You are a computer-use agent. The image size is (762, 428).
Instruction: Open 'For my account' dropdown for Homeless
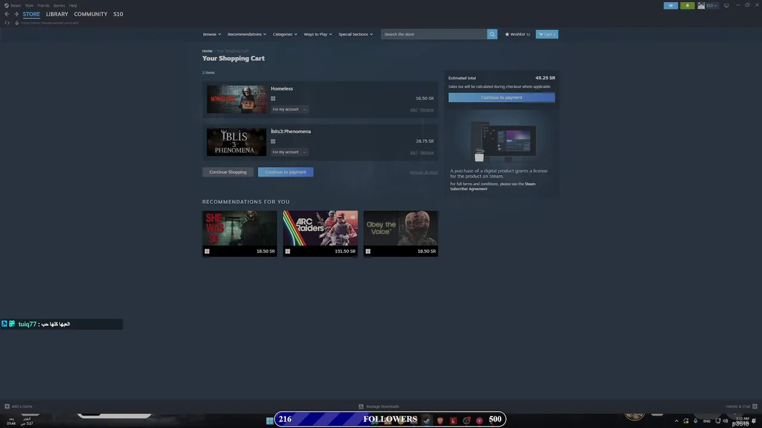[x=289, y=109]
